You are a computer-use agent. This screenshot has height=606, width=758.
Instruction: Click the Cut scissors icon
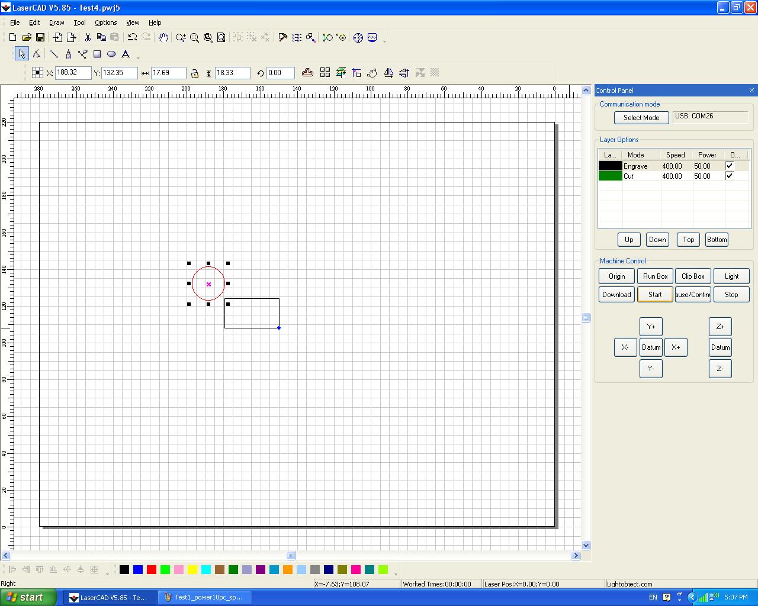tap(88, 37)
